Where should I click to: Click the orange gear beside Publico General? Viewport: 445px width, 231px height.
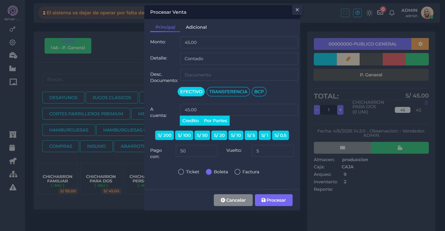click(x=420, y=44)
